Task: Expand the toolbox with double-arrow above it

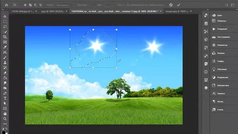Action: point(3,9)
